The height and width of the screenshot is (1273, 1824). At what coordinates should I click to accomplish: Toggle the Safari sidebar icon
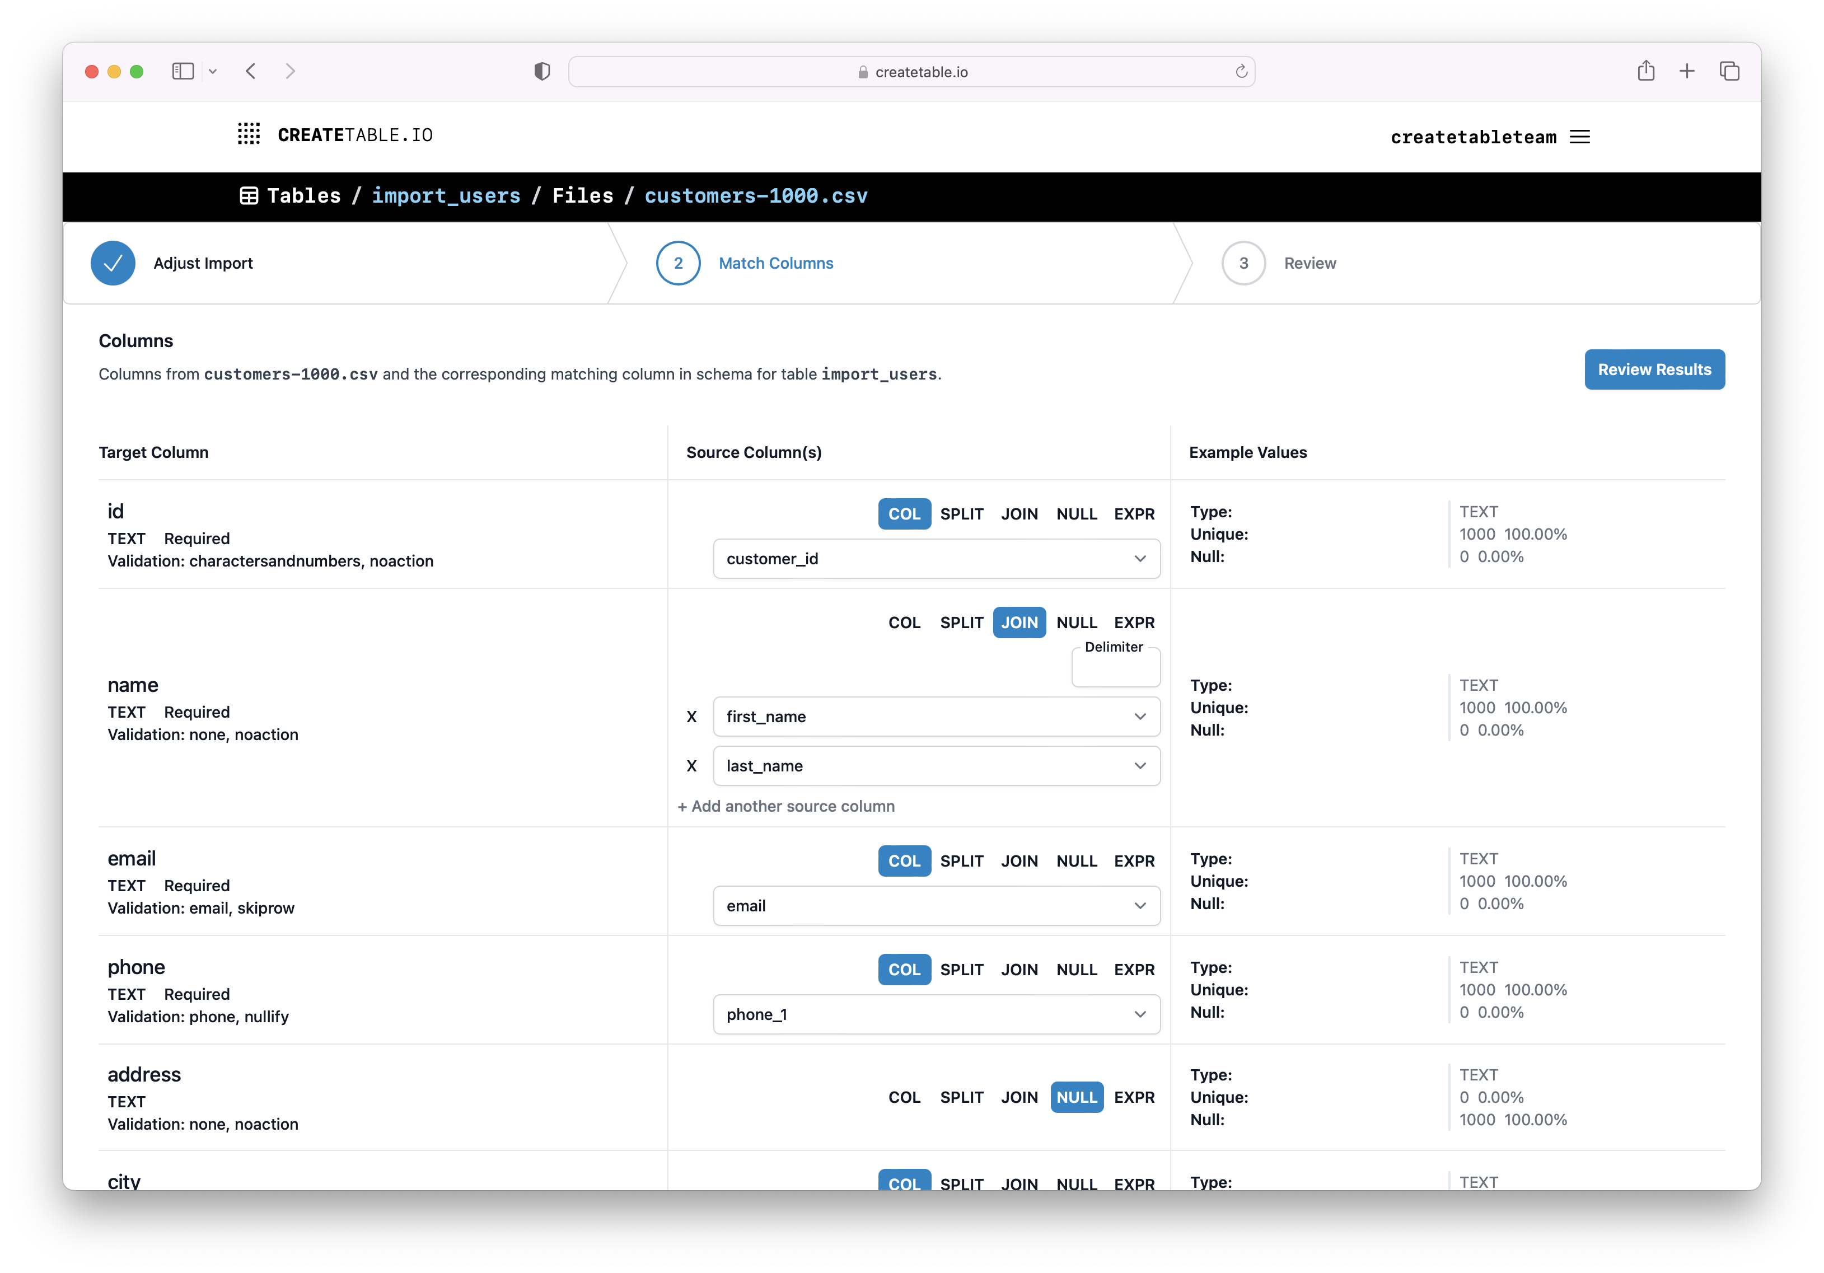coord(183,72)
